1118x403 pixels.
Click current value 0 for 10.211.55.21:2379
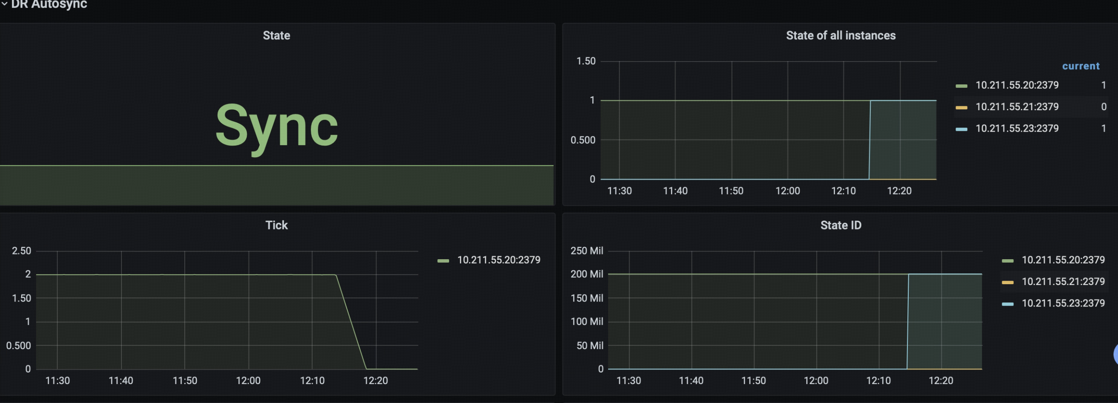1103,107
